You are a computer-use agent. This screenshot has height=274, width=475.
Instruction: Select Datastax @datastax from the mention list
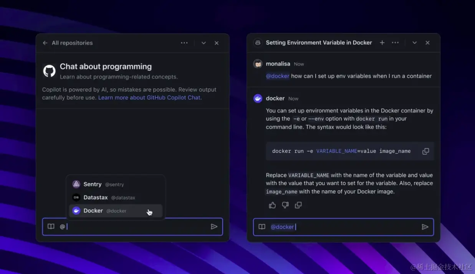116,198
